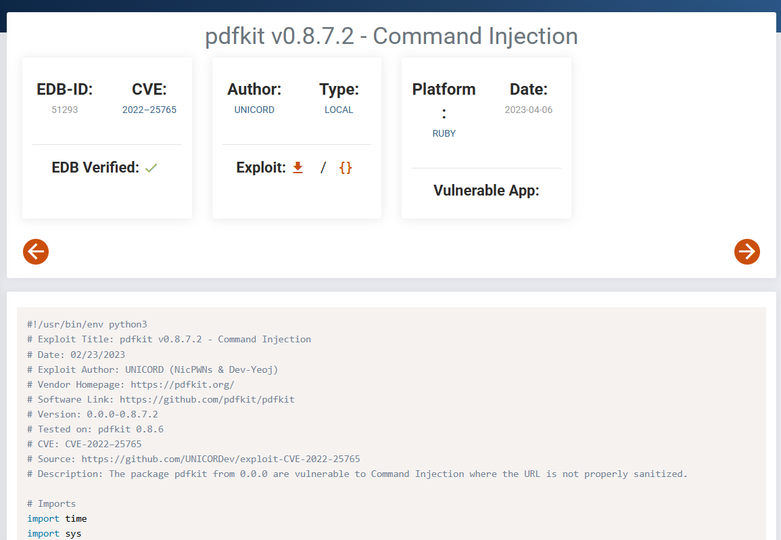Screen dimensions: 781x540
Task: Open author UNICORD's profile link
Action: click(254, 110)
